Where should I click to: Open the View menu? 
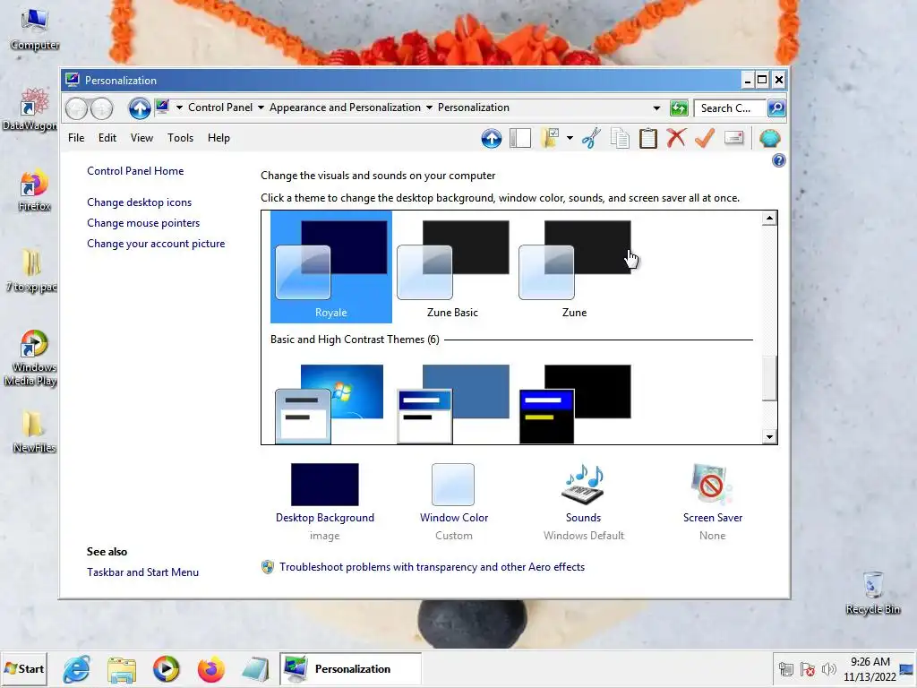pos(141,138)
